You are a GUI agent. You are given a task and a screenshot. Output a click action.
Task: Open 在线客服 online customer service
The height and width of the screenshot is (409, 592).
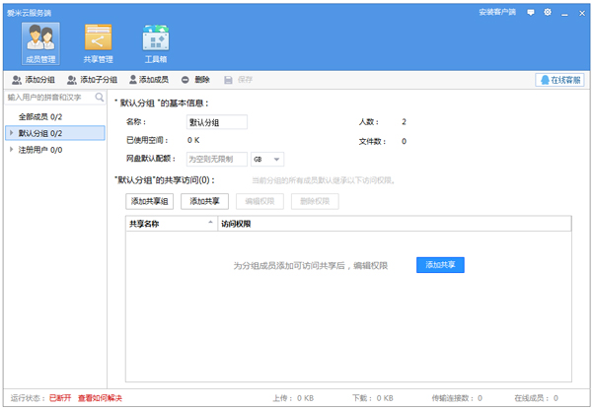[559, 80]
